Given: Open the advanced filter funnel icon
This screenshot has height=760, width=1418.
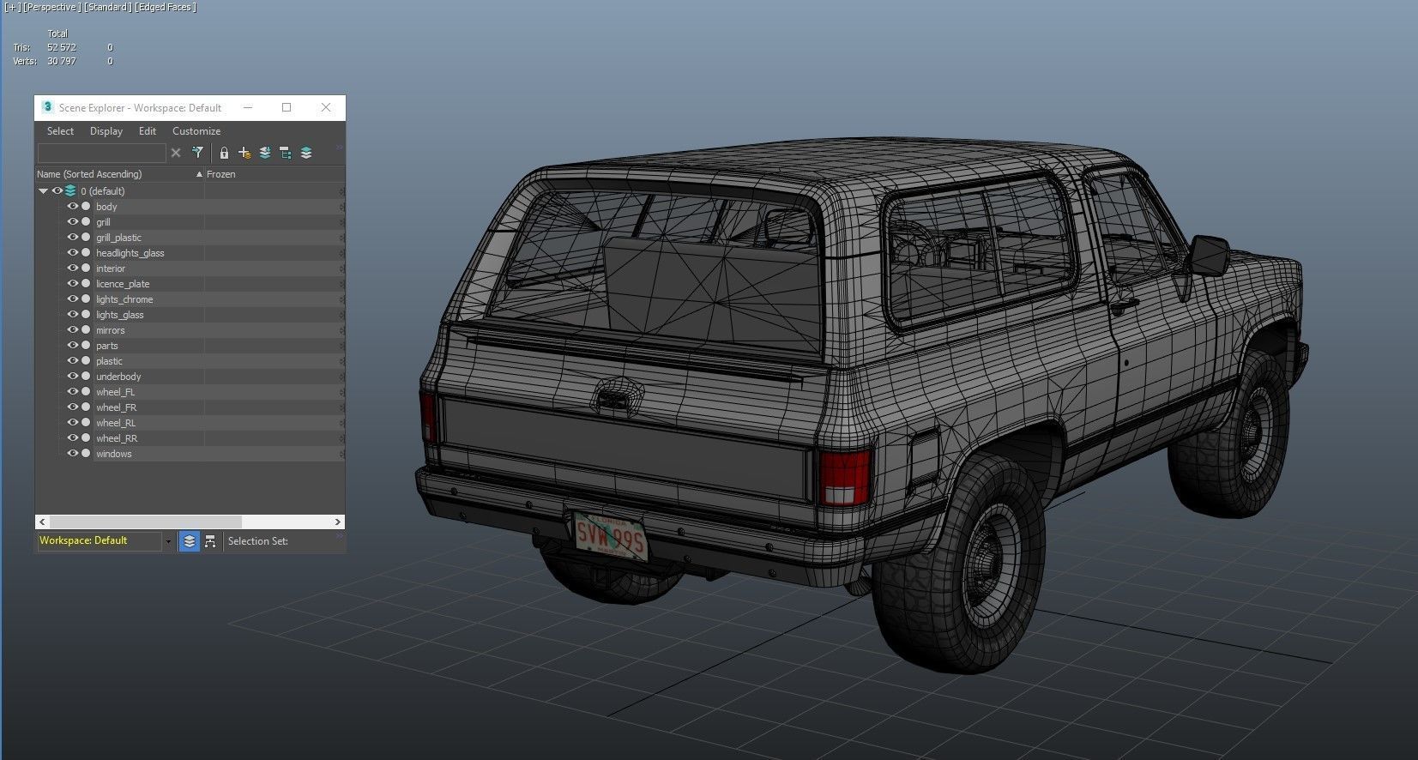Looking at the screenshot, I should [198, 153].
